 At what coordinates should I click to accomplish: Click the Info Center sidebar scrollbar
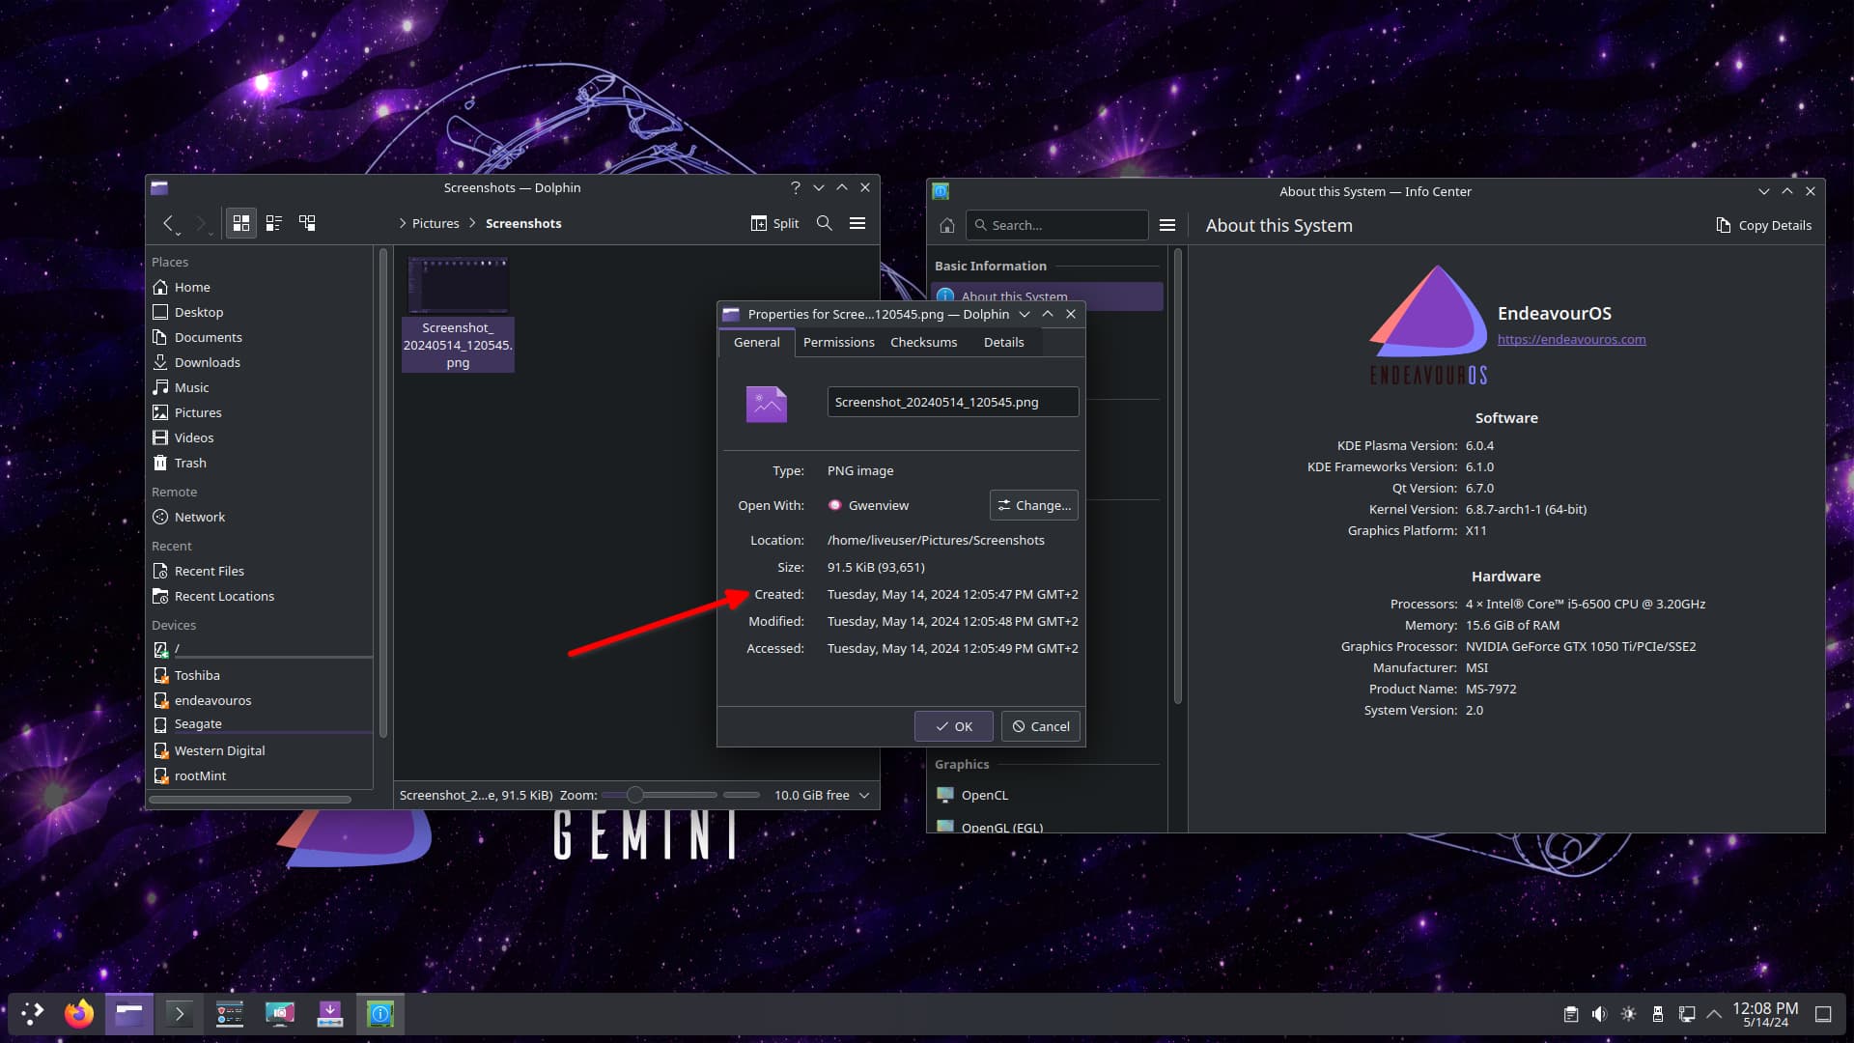1177,475
